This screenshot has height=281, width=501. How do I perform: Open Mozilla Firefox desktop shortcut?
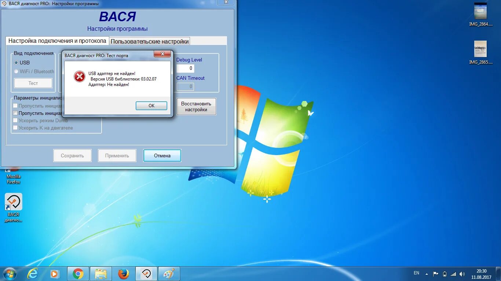[14, 176]
